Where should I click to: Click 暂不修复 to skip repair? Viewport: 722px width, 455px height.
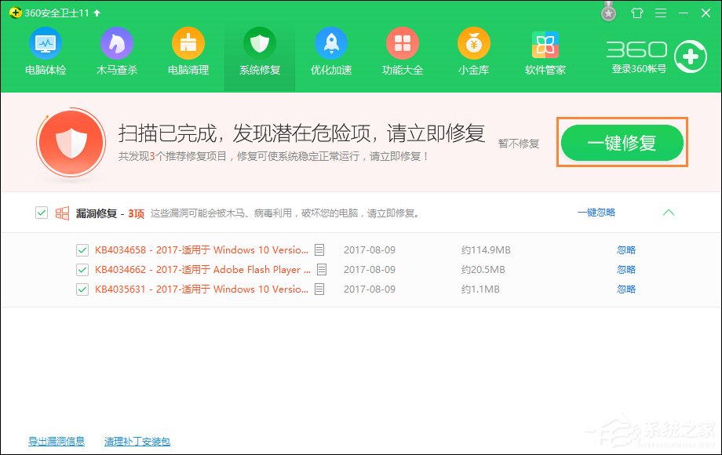click(520, 142)
